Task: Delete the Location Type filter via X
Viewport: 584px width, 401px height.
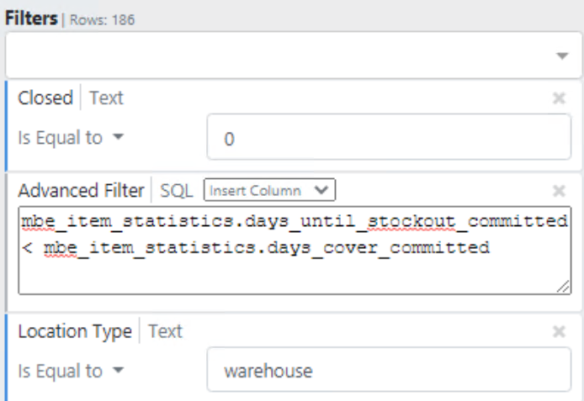Action: pos(559,332)
